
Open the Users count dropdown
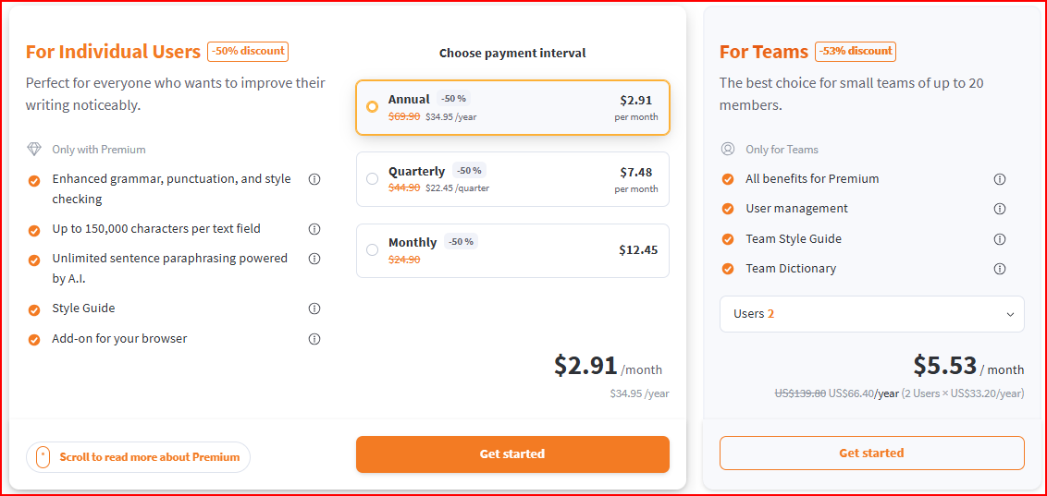[871, 314]
